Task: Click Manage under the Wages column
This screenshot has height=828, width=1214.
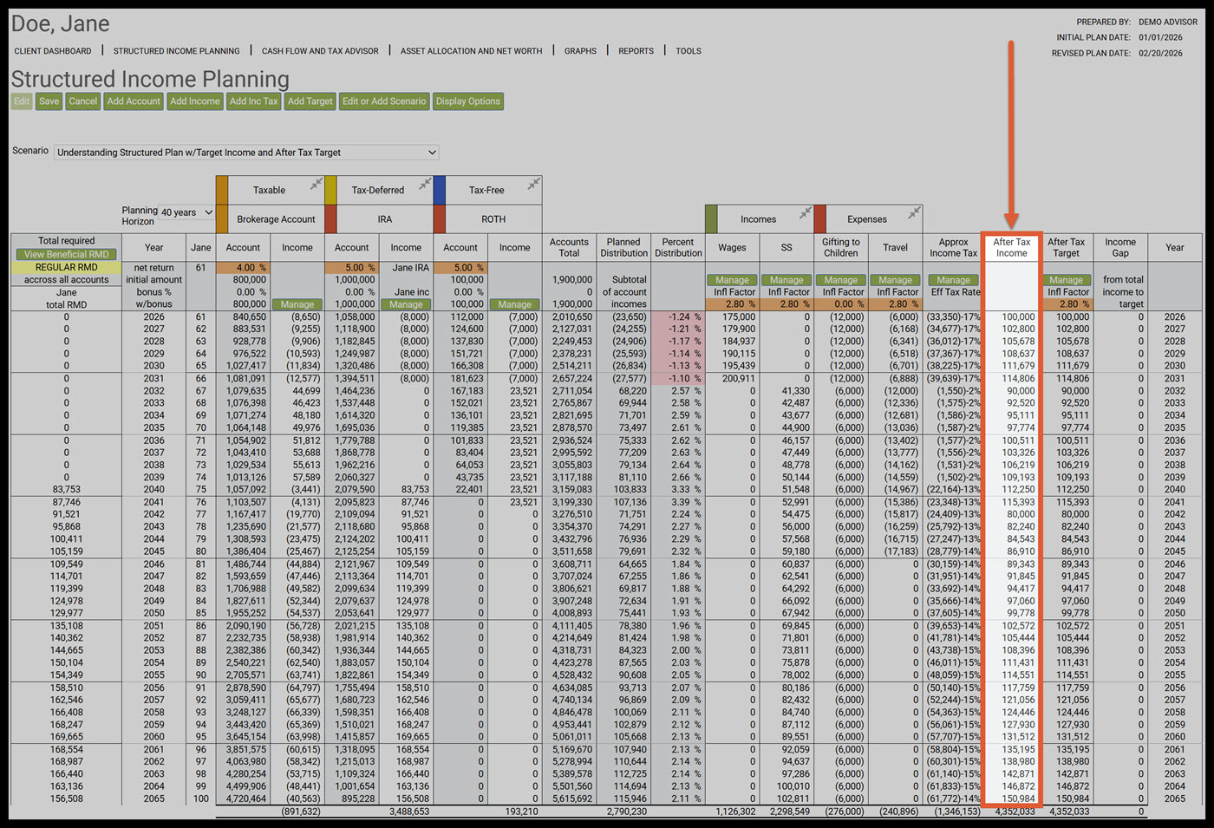Action: click(732, 280)
